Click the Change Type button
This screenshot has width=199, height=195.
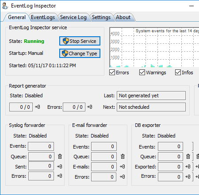[80, 54]
